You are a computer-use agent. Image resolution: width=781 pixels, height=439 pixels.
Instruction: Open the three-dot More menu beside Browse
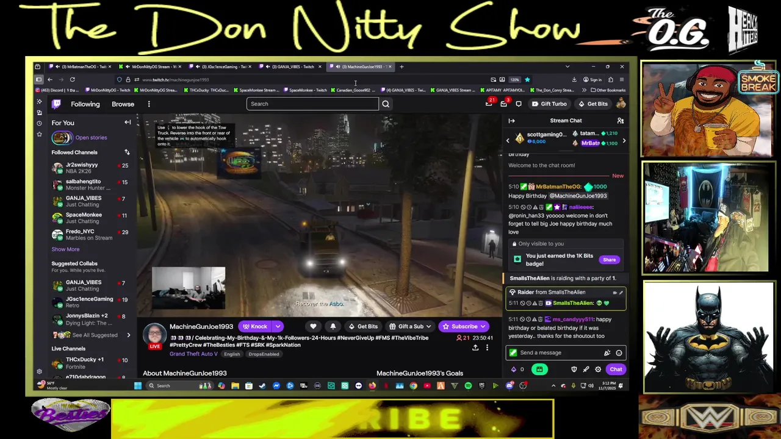point(149,104)
